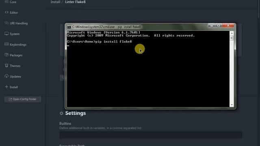Click the Microsoft Windows version line
The width and height of the screenshot is (260, 146).
(104, 32)
